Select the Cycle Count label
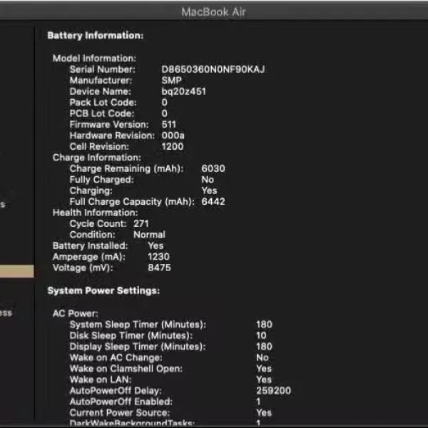 (x=98, y=223)
